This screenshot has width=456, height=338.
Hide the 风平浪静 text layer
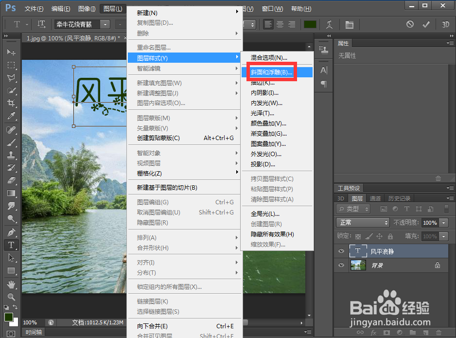coord(341,251)
